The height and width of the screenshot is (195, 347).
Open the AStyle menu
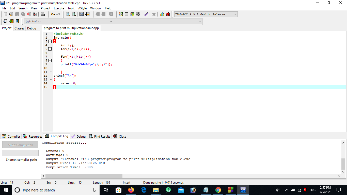(x=82, y=8)
